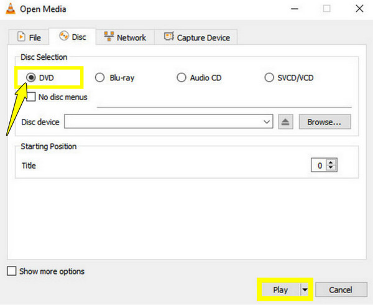Click the VLC cone icon in title bar
The image size is (373, 305).
10,9
